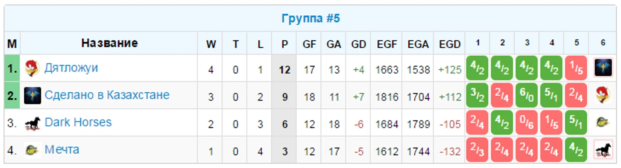The width and height of the screenshot is (621, 168).
Task: Open Мечта's red 2/3 round 1 result
Action: 477,150
